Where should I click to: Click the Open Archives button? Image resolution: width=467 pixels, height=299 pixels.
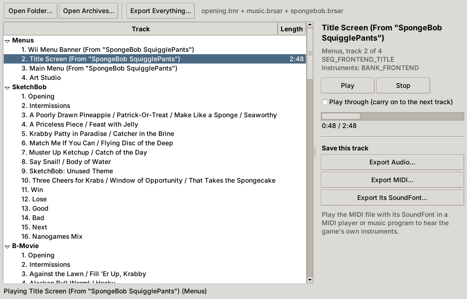[89, 11]
